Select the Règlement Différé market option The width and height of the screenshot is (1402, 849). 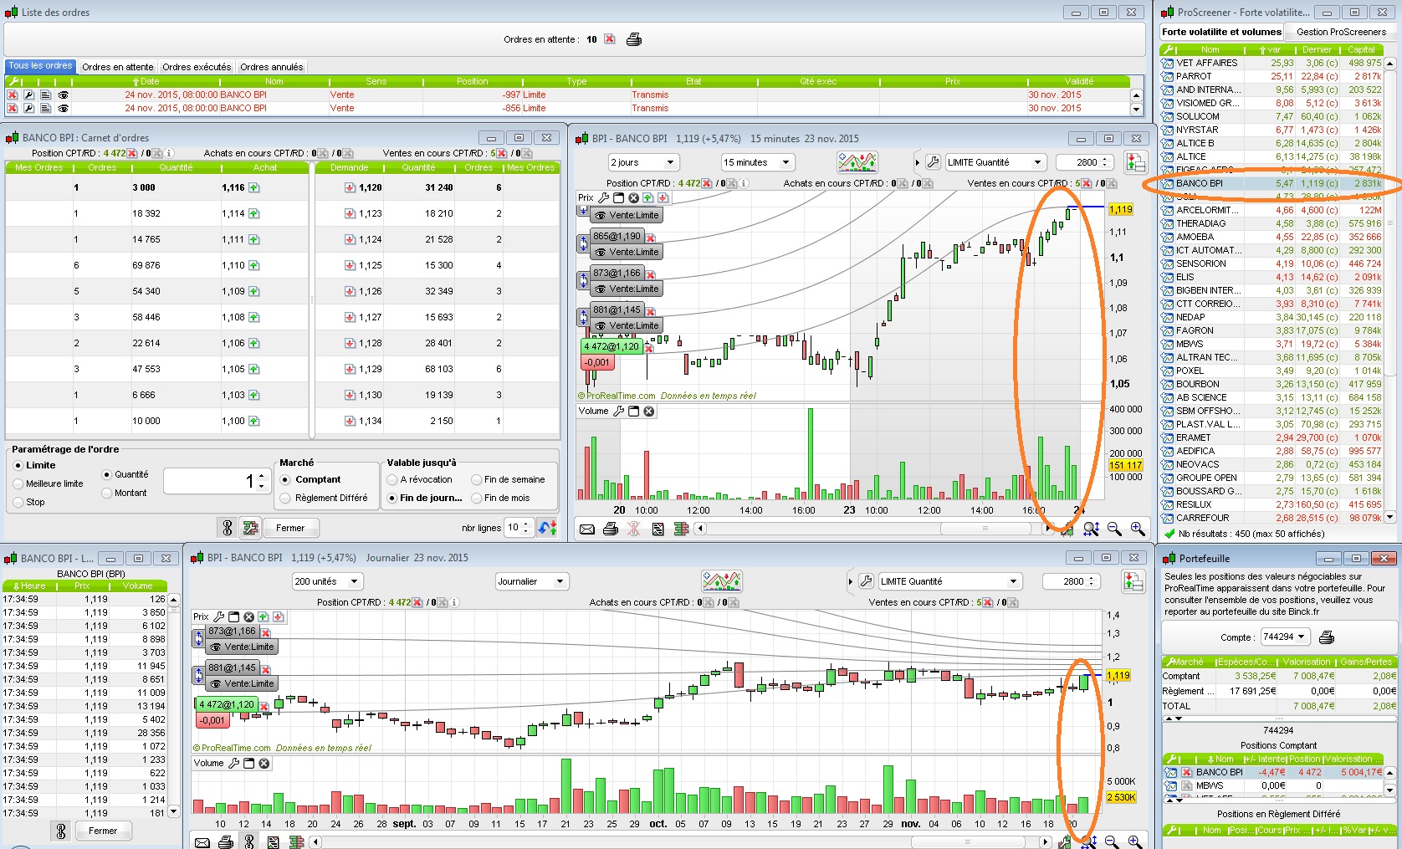pos(285,498)
